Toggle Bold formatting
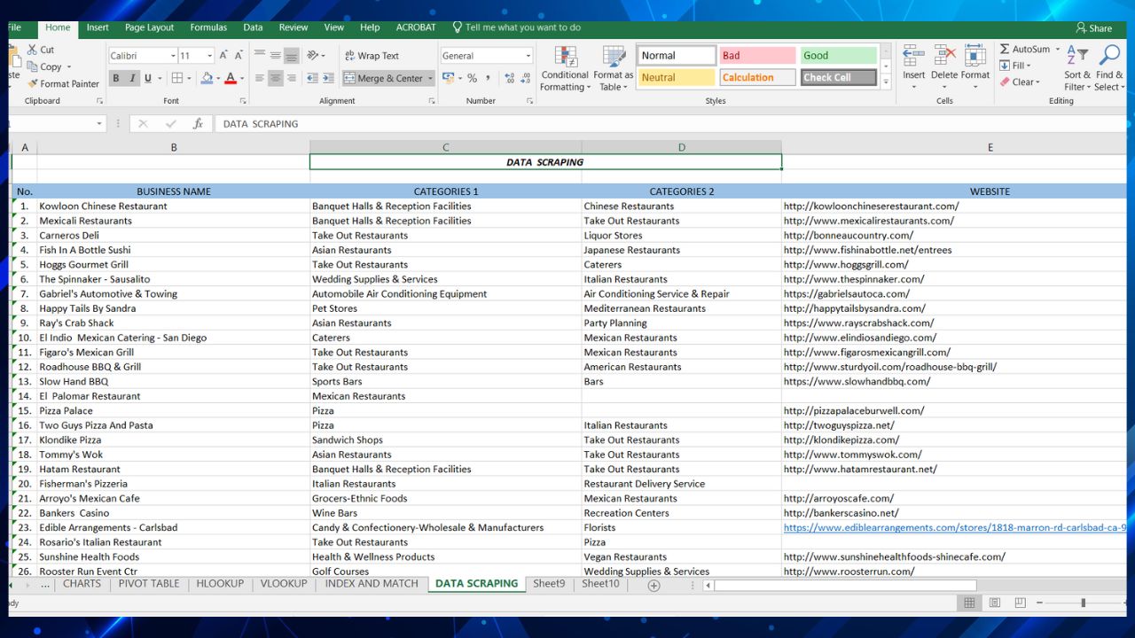1135x638 pixels. [x=115, y=79]
